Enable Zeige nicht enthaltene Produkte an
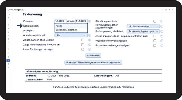This screenshot has height=100, width=182. coord(83,45)
